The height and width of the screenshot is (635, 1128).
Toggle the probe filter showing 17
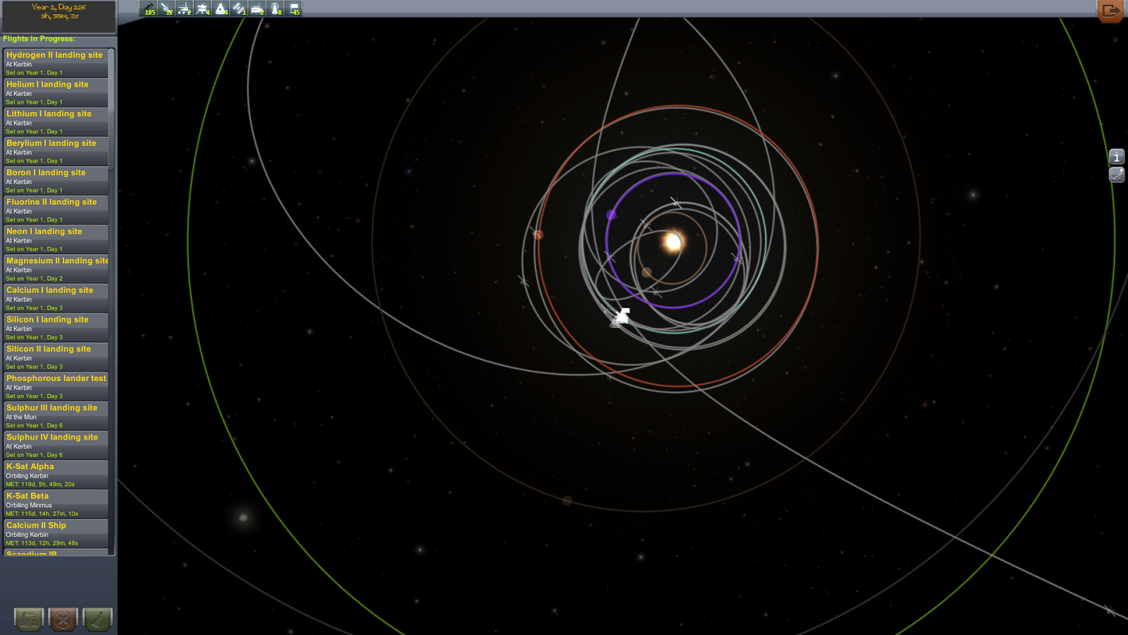[x=167, y=8]
